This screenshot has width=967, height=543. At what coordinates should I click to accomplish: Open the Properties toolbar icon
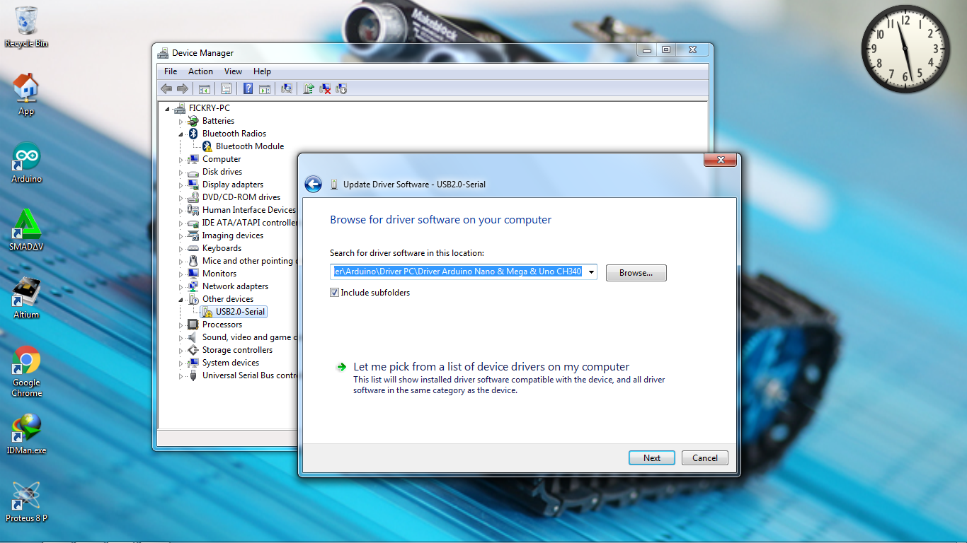[225, 88]
